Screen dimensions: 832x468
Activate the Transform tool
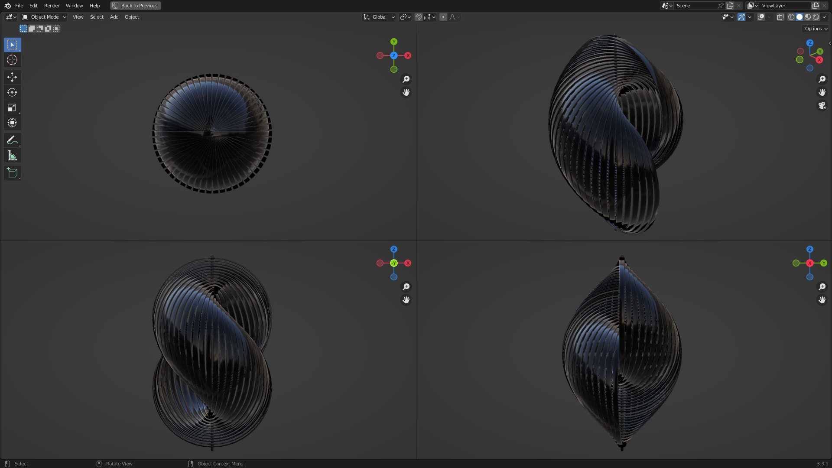point(12,123)
